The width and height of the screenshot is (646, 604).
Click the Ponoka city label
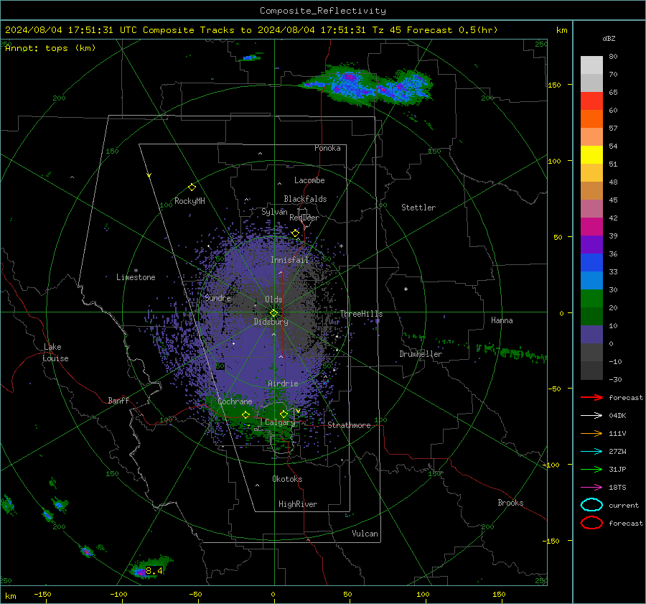coord(327,148)
